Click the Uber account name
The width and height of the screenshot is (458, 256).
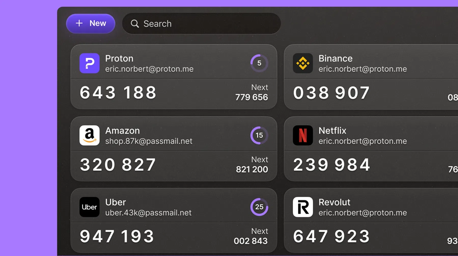click(x=116, y=202)
